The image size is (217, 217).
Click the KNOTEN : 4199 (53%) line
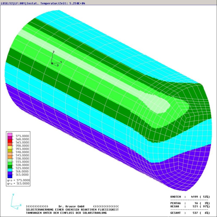[190, 197]
